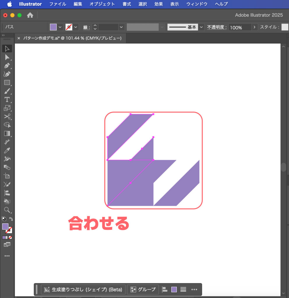Select the Gradient tool
Image resolution: width=289 pixels, height=298 pixels.
coord(7,134)
